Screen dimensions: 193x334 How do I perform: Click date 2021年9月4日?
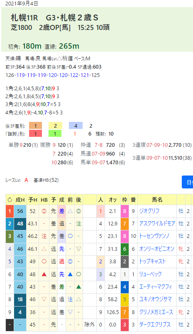coord(22,4)
